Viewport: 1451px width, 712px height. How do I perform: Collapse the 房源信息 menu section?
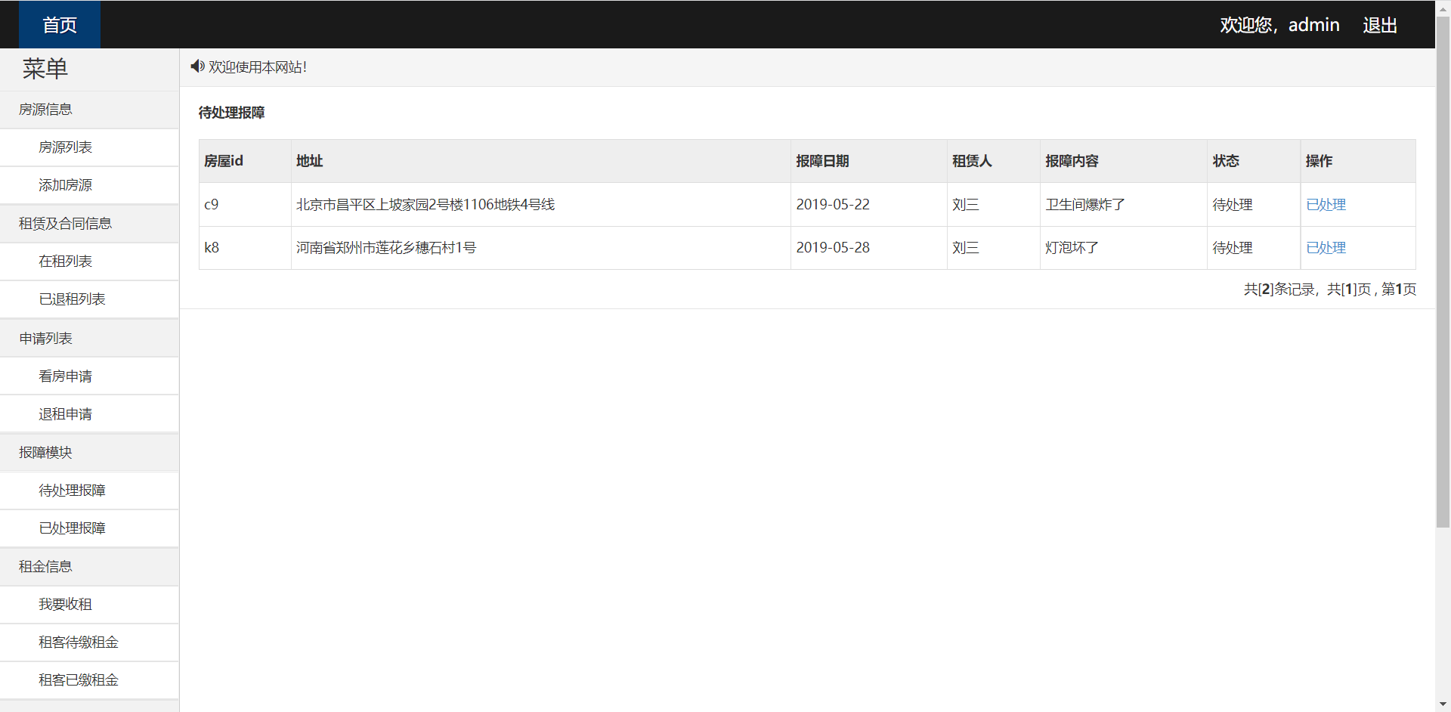[45, 110]
